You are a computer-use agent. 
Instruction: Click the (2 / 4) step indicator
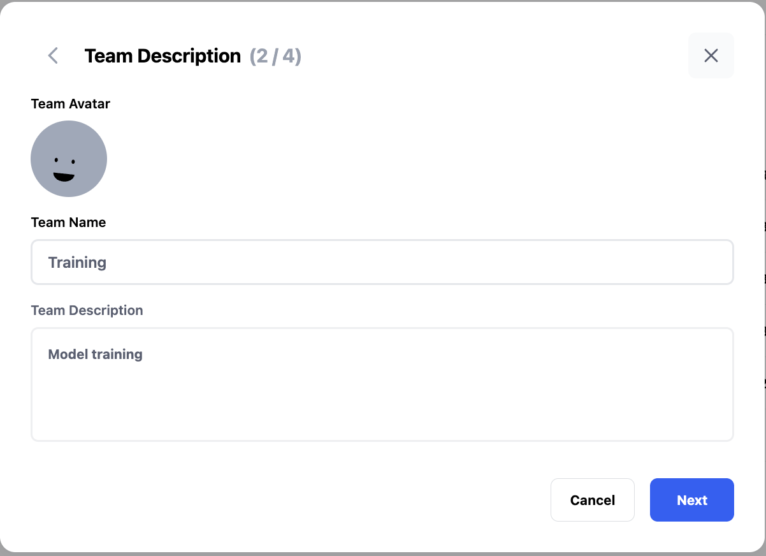[x=275, y=56]
